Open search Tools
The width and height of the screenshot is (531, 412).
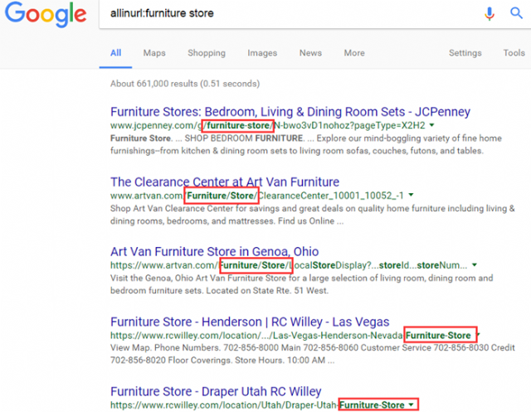(x=514, y=53)
